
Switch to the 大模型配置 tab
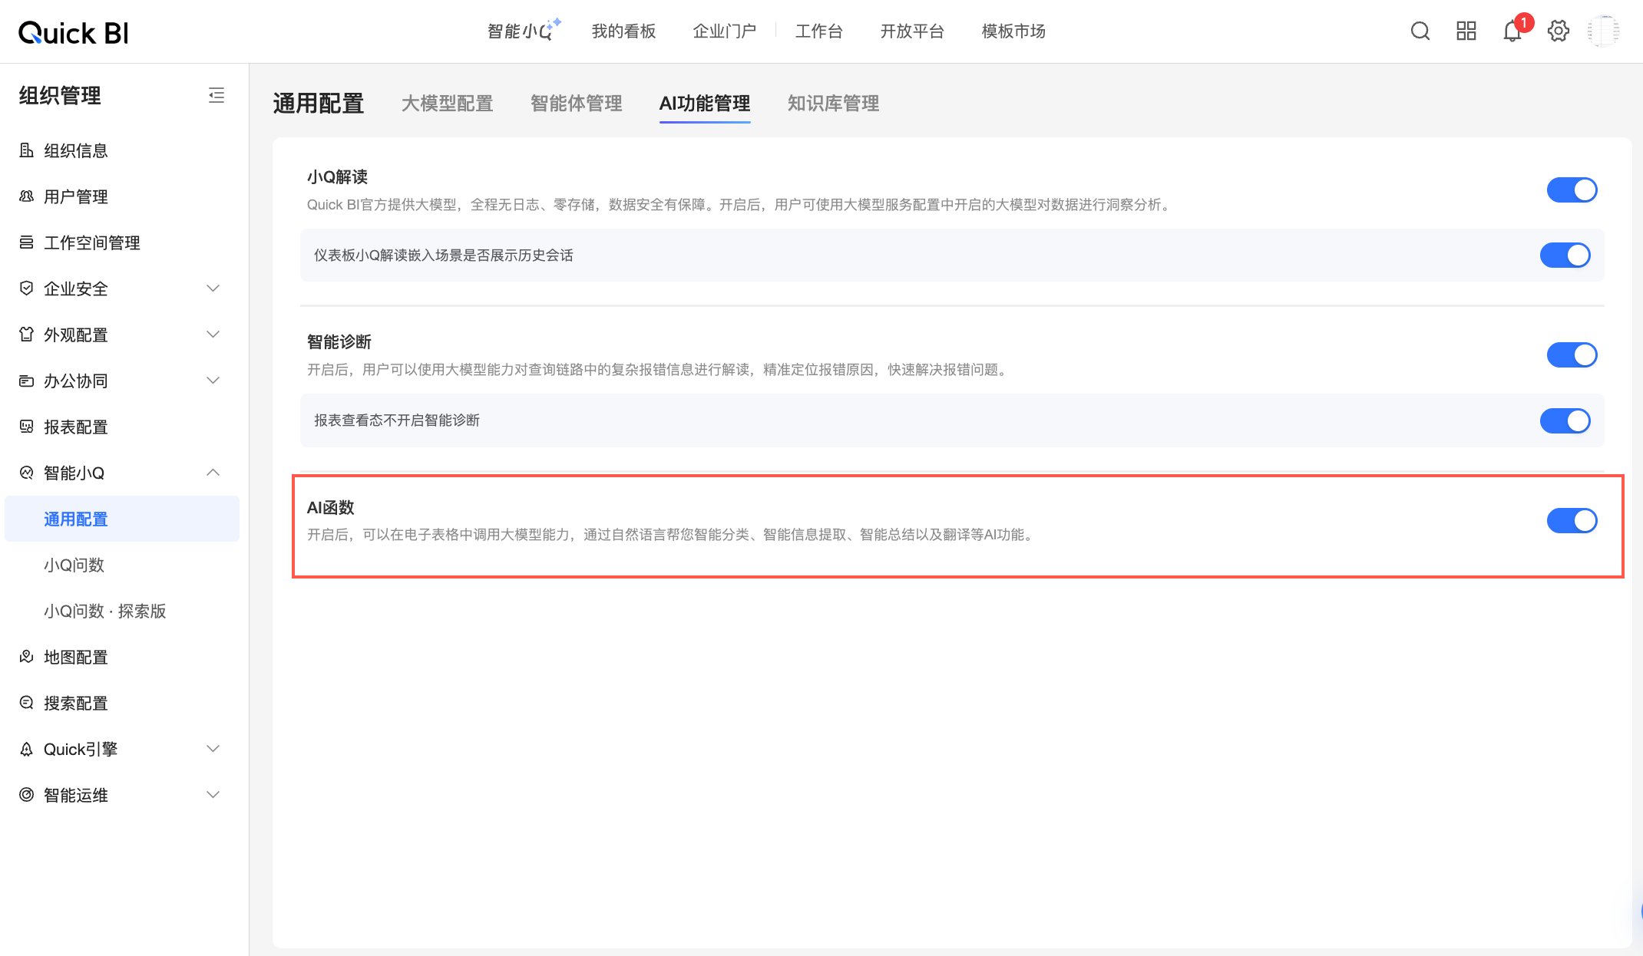(447, 104)
